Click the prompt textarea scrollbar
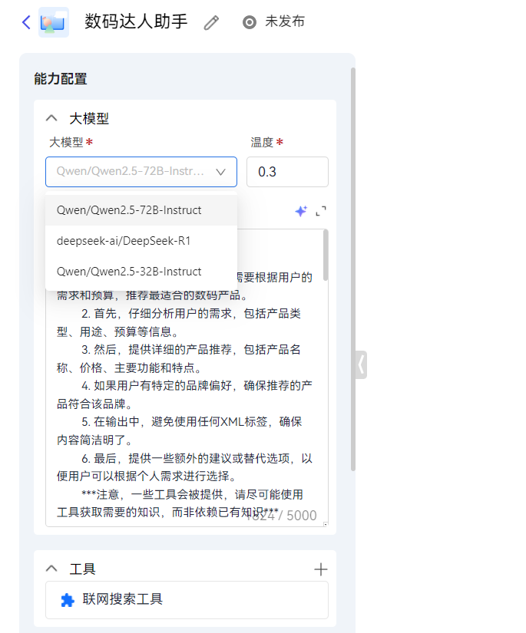Screen dimensions: 526x633 click(x=326, y=256)
